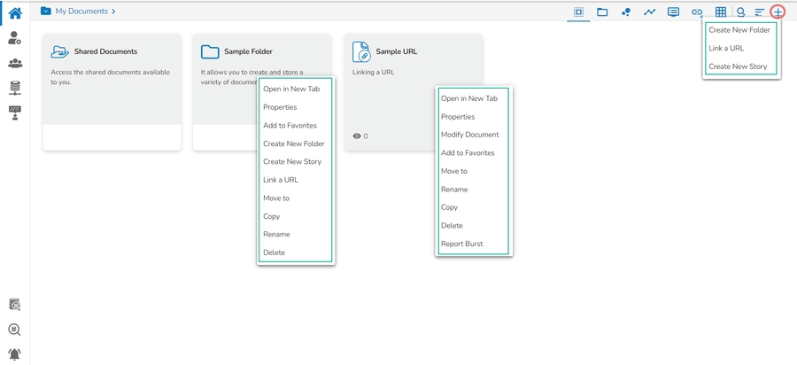Open the Shared Documents card

coord(112,80)
